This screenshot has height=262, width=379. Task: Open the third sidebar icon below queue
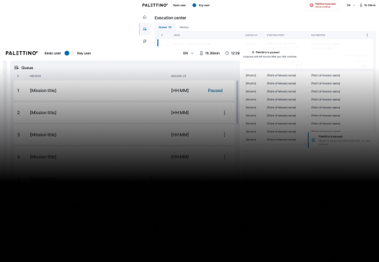[x=144, y=41]
